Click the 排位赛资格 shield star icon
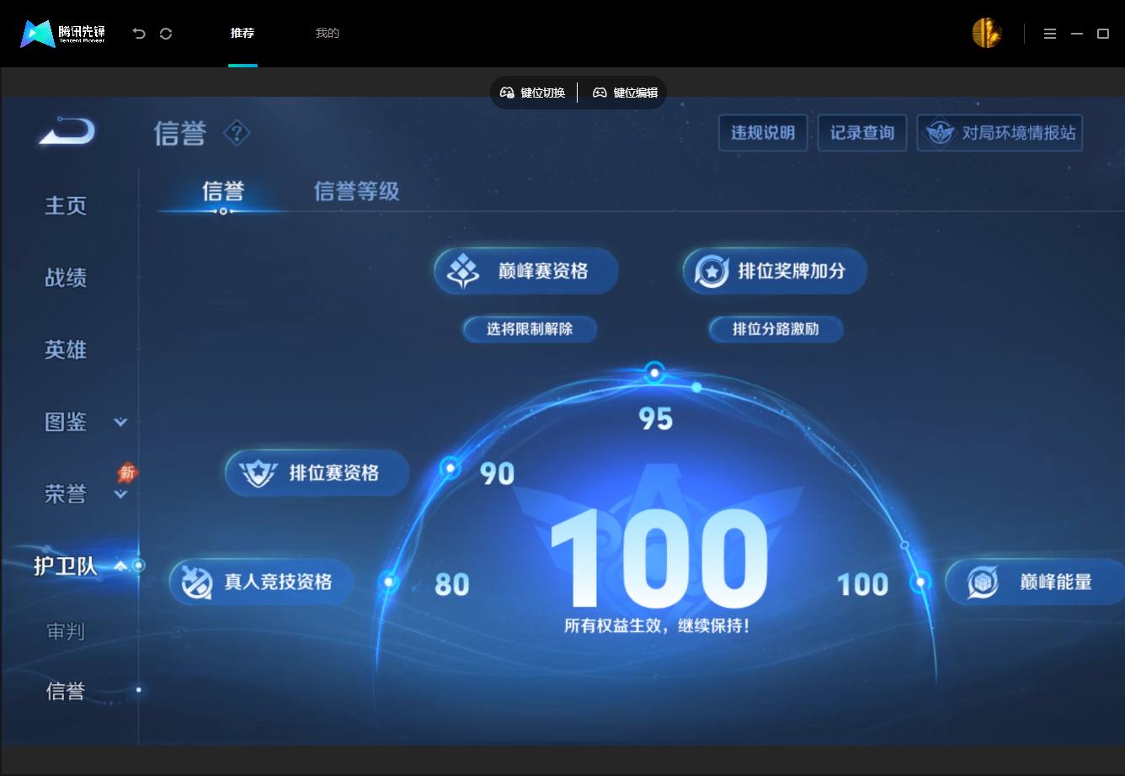 tap(258, 473)
